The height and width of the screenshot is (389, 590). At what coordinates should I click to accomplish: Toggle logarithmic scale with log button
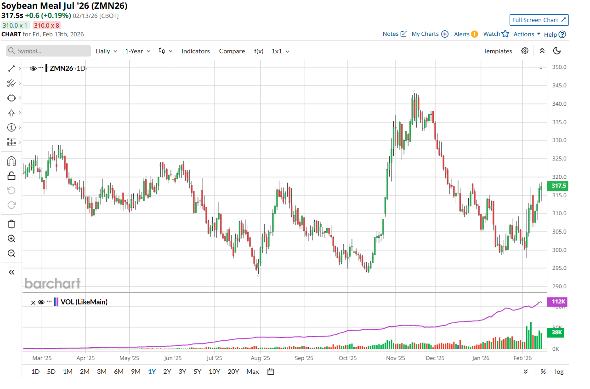coord(559,372)
